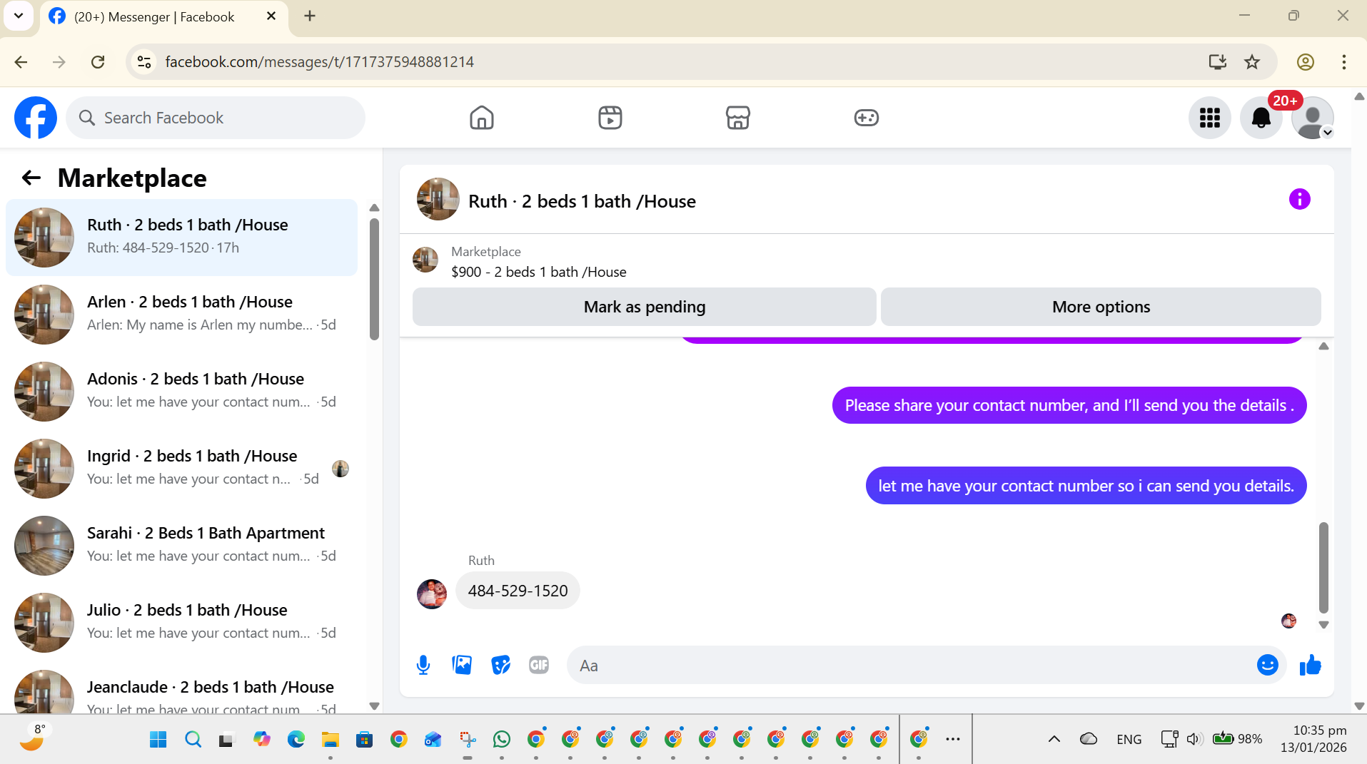Show hidden system tray icons
This screenshot has height=764, width=1367.
(x=1054, y=739)
